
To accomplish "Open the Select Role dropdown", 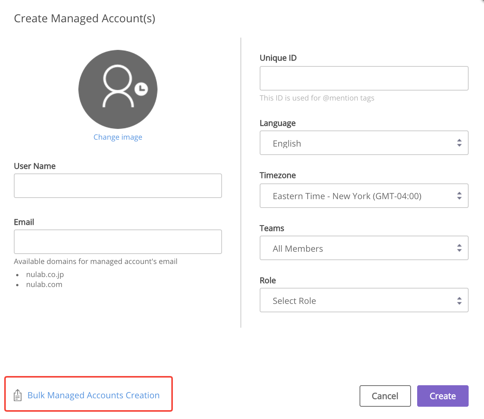I will tap(364, 300).
